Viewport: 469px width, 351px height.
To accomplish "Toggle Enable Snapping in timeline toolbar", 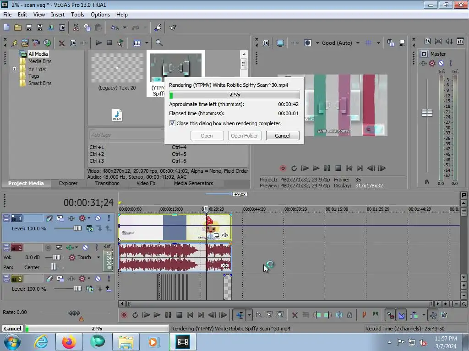I will click(x=390, y=315).
